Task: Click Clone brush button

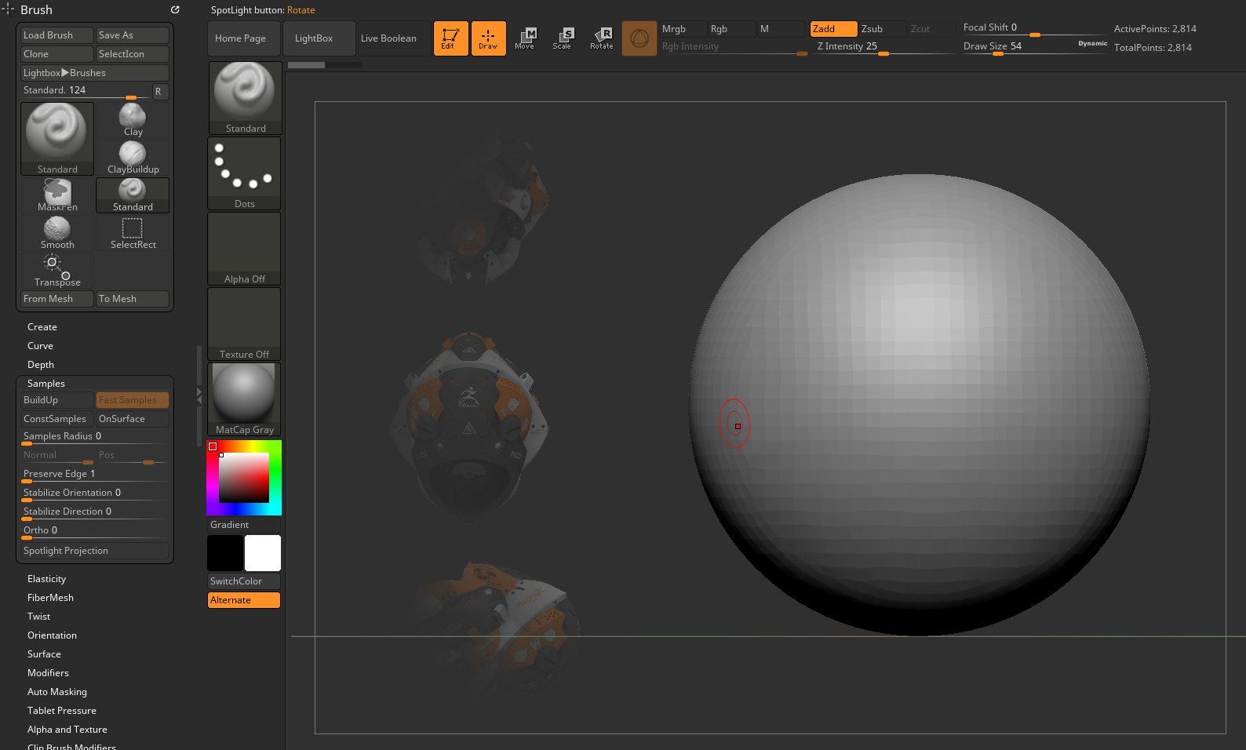Action: 57,54
